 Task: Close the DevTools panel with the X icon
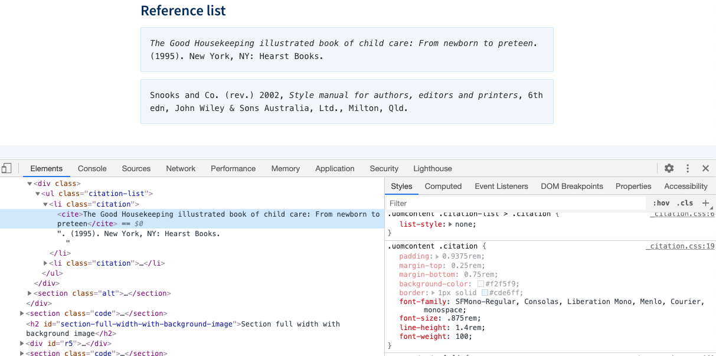coord(705,168)
